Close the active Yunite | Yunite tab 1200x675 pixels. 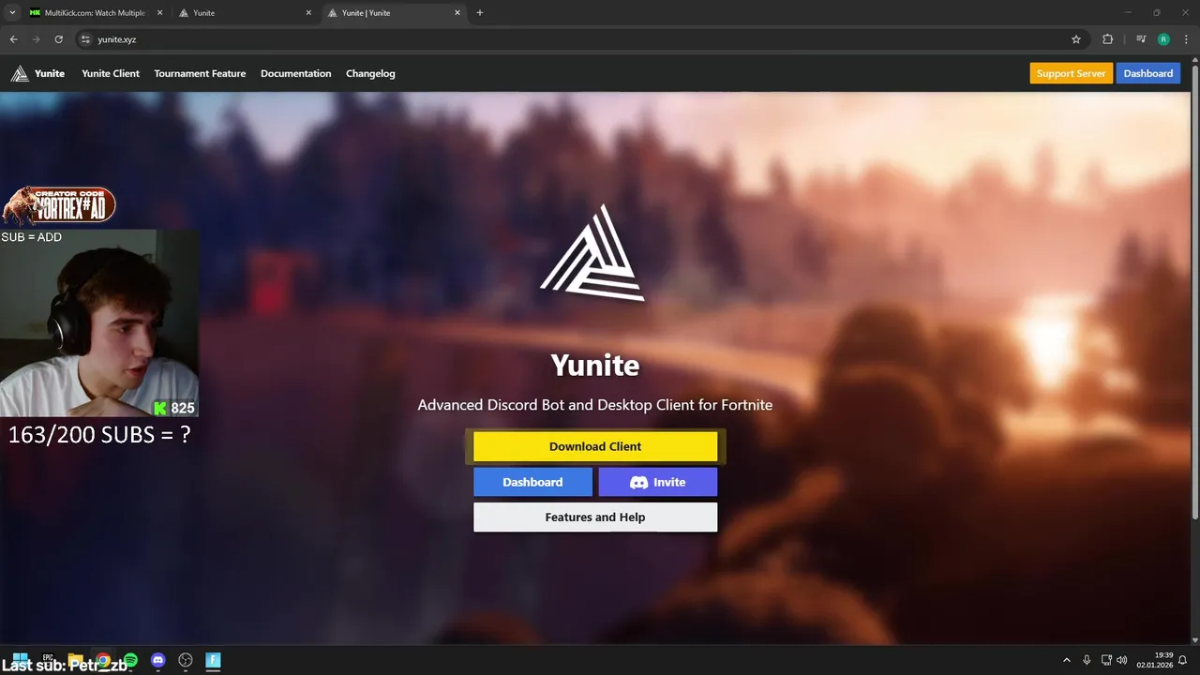point(457,13)
